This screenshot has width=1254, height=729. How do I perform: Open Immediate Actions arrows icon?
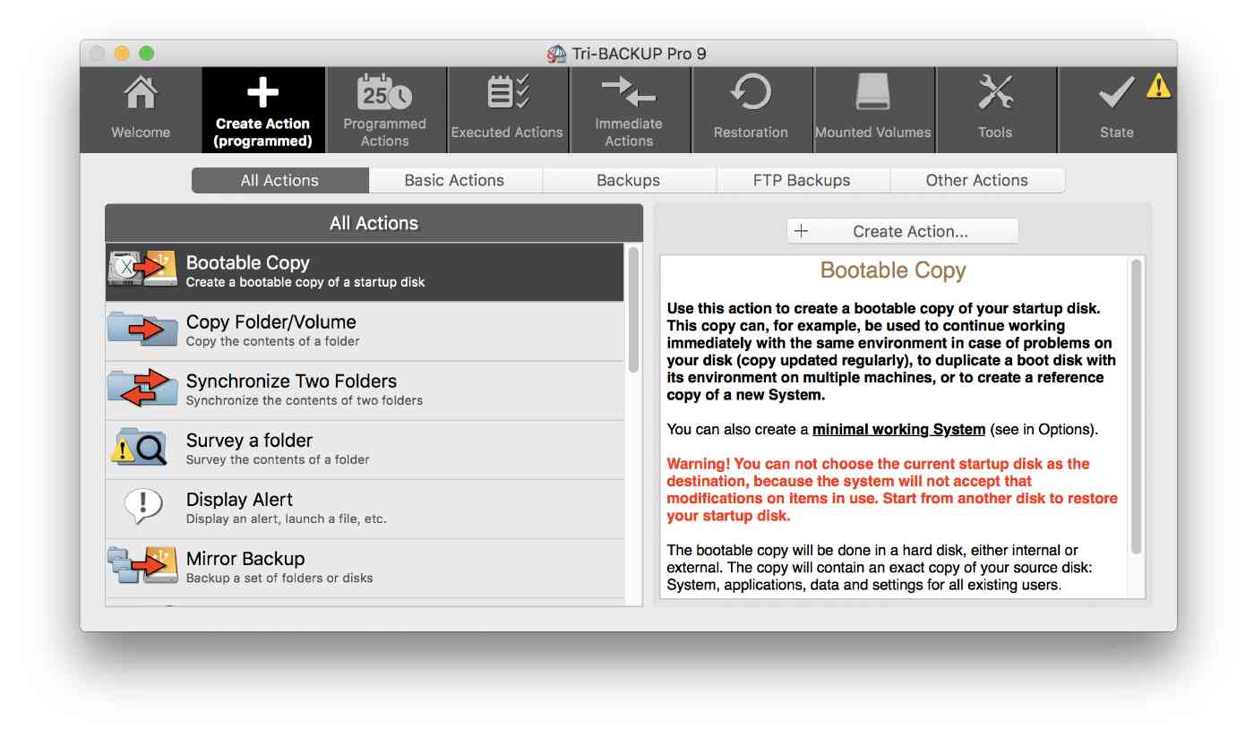(x=629, y=91)
